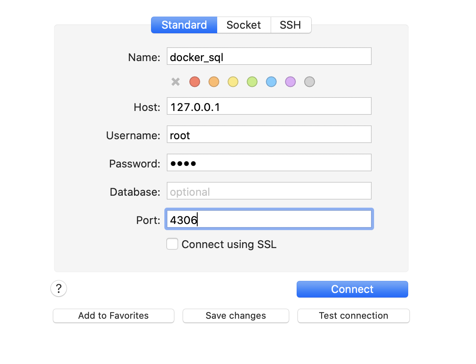Focus the Database input field
The height and width of the screenshot is (364, 476).
[269, 191]
